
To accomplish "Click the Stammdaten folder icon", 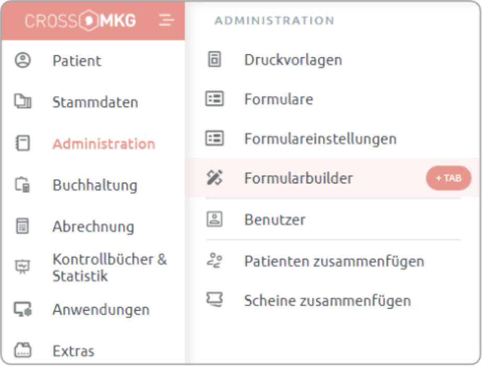I will click(x=23, y=101).
